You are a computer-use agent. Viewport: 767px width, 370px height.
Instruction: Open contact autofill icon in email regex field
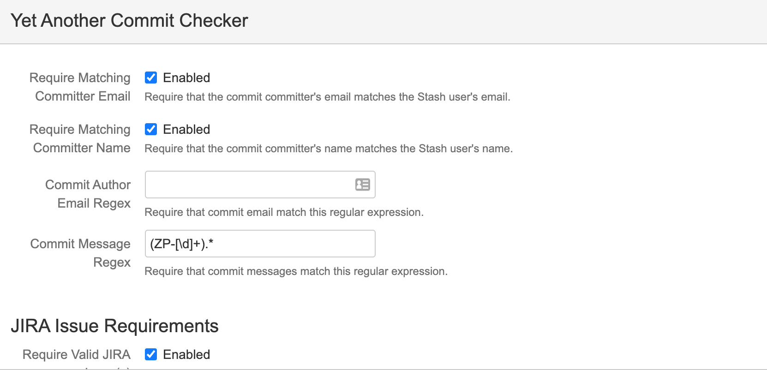pyautogui.click(x=363, y=185)
